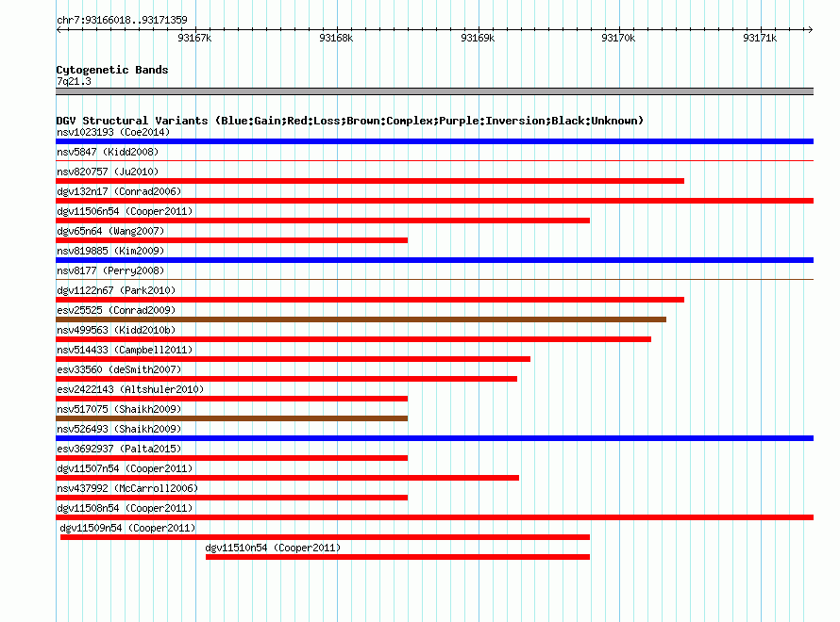Select the nsv514433 (Campbell2011) red bar
The image size is (840, 622).
[x=293, y=359]
